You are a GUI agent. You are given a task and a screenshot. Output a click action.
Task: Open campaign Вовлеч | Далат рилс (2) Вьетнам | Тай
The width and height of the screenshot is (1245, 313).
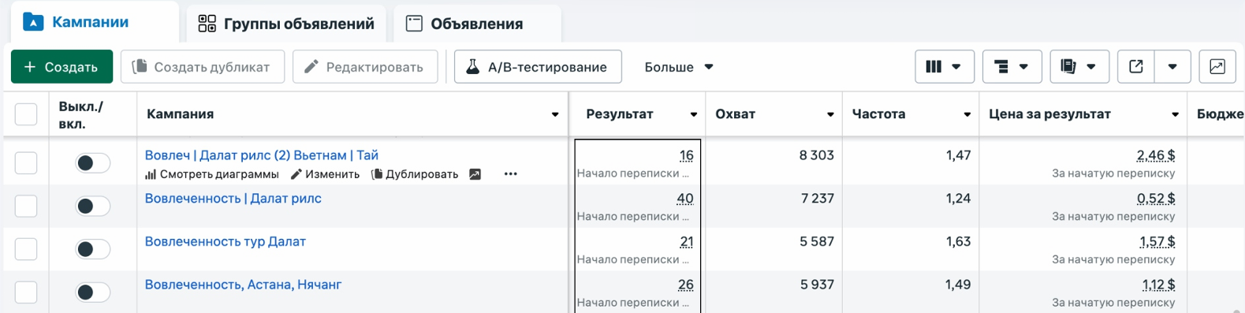point(262,155)
